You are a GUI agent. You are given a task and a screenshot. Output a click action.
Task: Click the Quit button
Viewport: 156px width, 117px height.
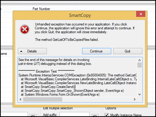pos(128,51)
